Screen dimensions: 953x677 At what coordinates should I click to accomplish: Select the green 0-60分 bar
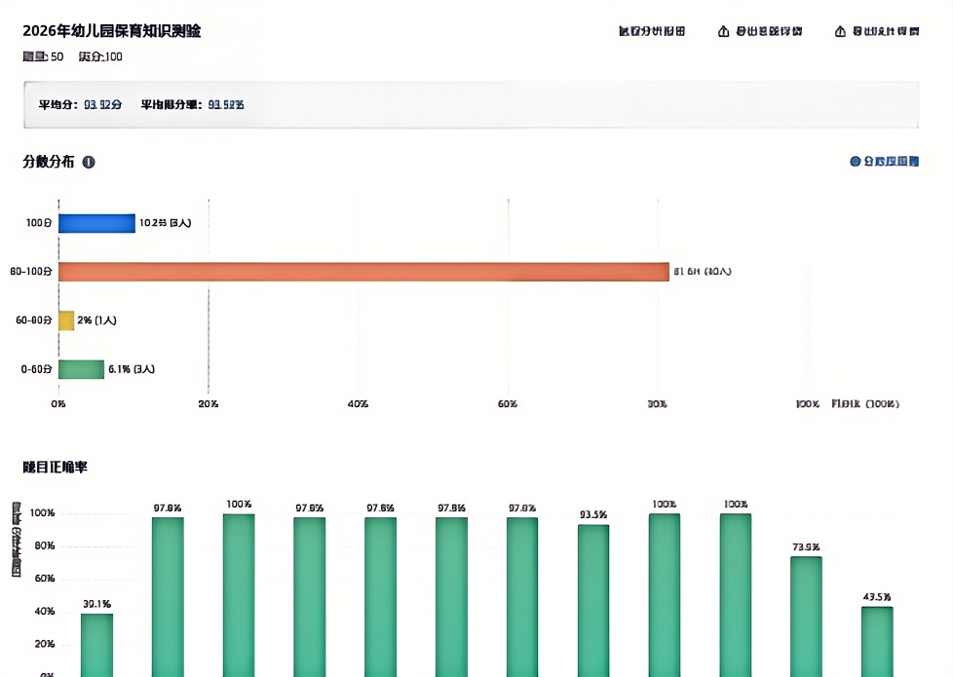click(x=82, y=369)
